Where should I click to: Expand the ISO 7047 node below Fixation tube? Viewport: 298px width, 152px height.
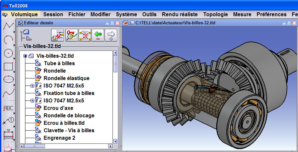[x=32, y=101]
